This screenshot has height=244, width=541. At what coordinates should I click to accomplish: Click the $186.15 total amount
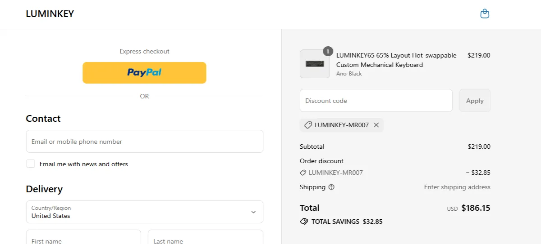[x=476, y=208]
